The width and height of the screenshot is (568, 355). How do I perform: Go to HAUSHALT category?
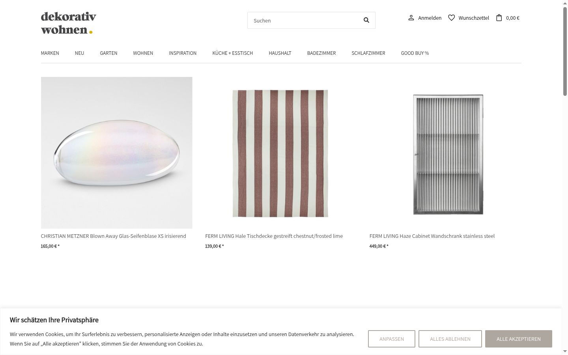[x=280, y=53]
